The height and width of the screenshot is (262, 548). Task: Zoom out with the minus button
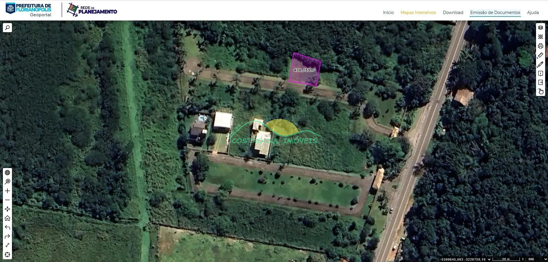pyautogui.click(x=7, y=200)
